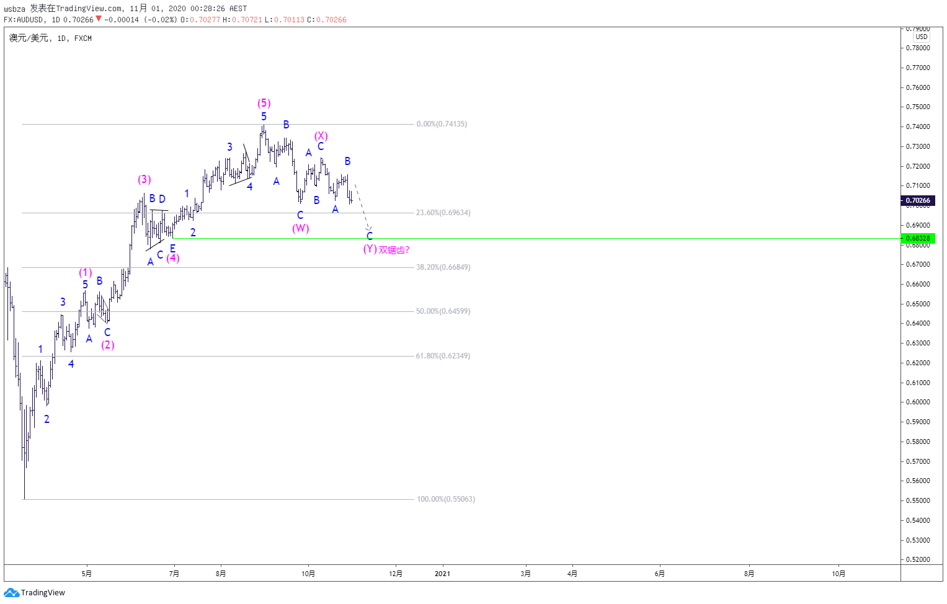Click the 100.00%(0.55063) Fibonacci label

(446, 499)
